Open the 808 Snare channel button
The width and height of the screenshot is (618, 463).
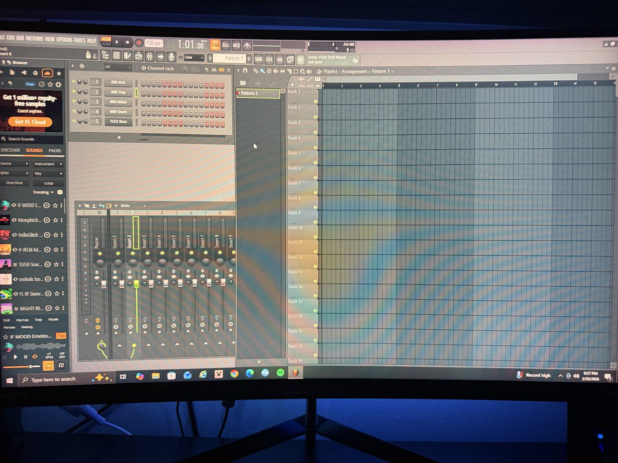tap(118, 112)
